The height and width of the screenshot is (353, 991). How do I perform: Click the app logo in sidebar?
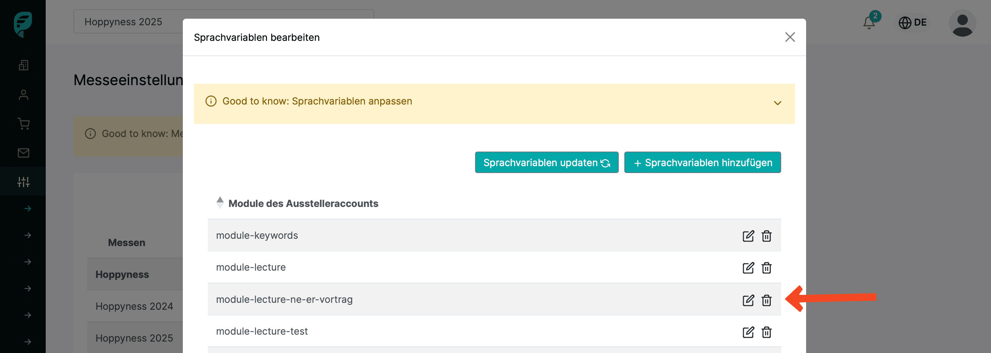[x=23, y=24]
